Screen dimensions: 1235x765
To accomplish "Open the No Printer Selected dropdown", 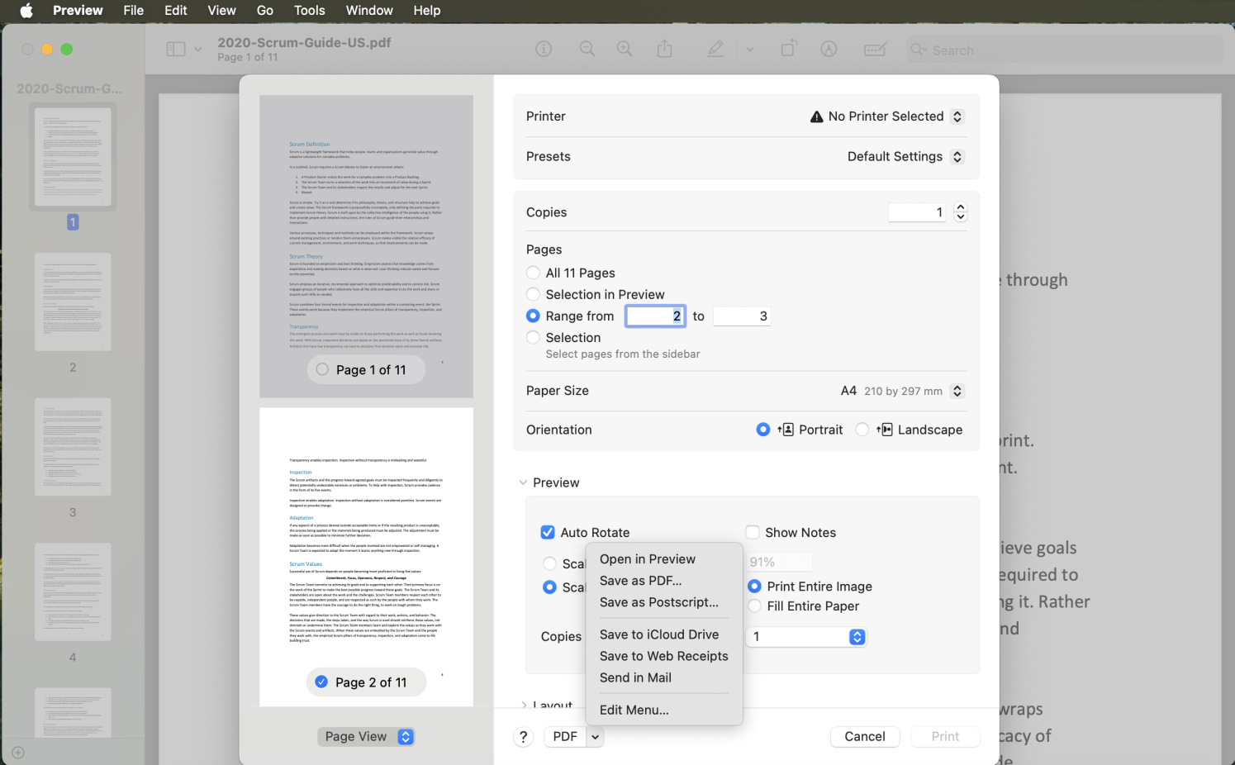I will coord(886,116).
